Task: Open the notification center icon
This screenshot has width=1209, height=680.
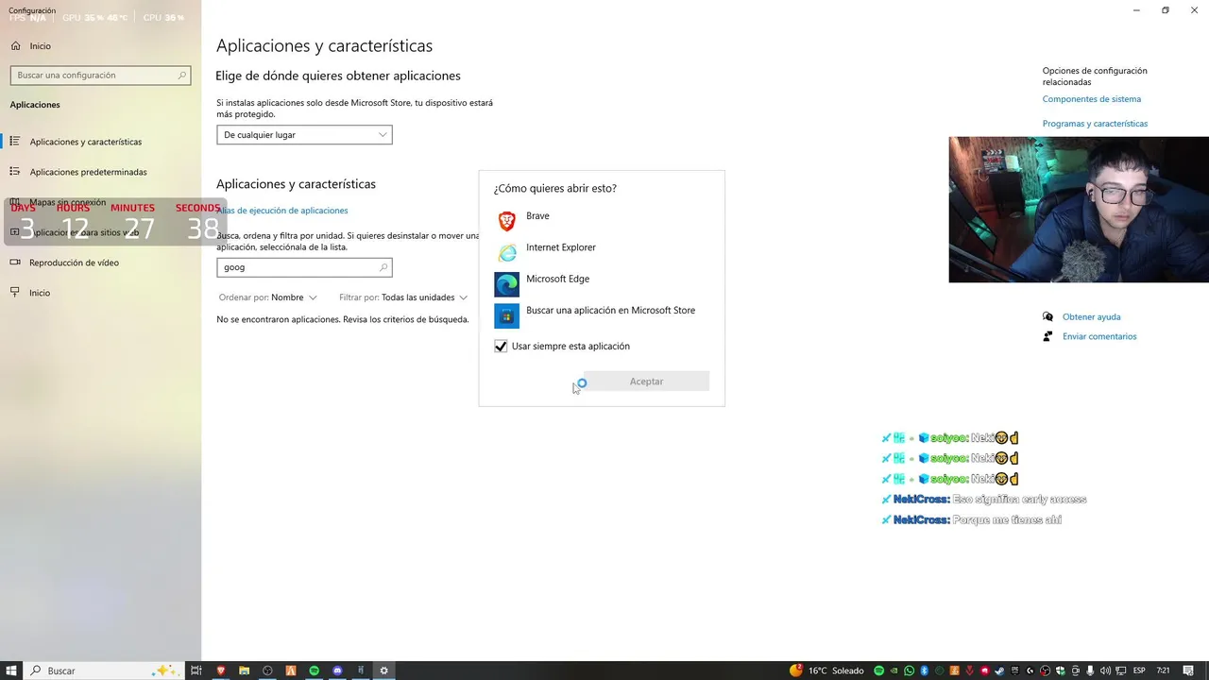Action: pyautogui.click(x=1189, y=671)
